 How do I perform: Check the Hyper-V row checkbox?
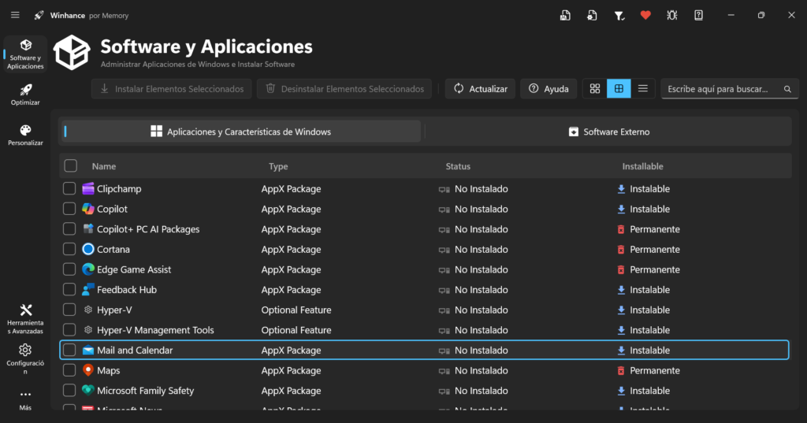point(69,310)
